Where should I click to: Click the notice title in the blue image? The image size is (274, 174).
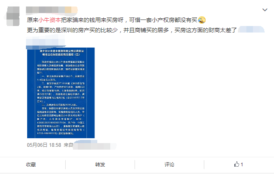[x=62, y=53]
